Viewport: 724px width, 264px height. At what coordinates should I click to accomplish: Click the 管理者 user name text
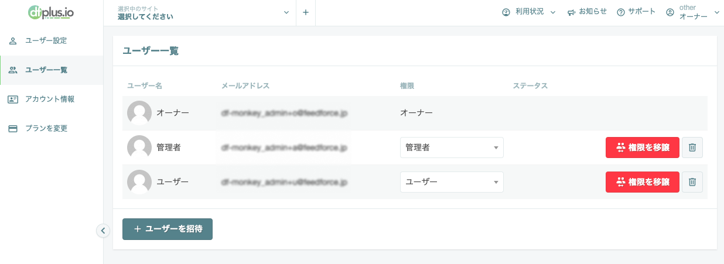click(169, 148)
